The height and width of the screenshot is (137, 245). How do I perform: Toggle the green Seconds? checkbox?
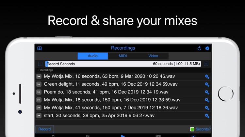192,129
